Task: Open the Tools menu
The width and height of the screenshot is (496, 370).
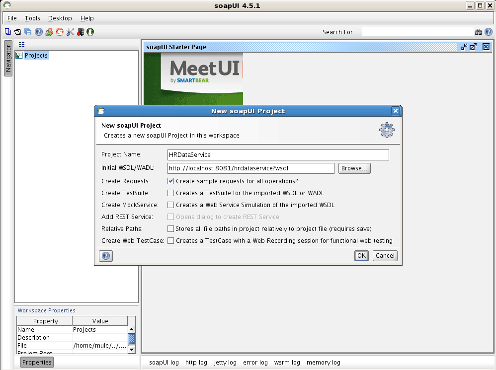Action: click(x=33, y=18)
